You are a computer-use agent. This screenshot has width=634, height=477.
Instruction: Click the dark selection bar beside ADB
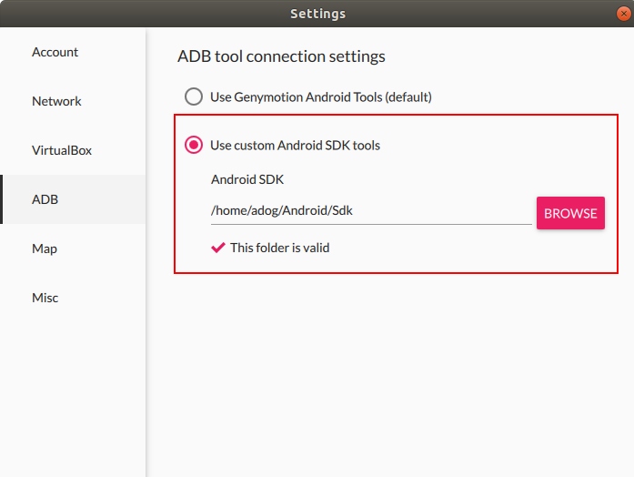pyautogui.click(x=2, y=199)
